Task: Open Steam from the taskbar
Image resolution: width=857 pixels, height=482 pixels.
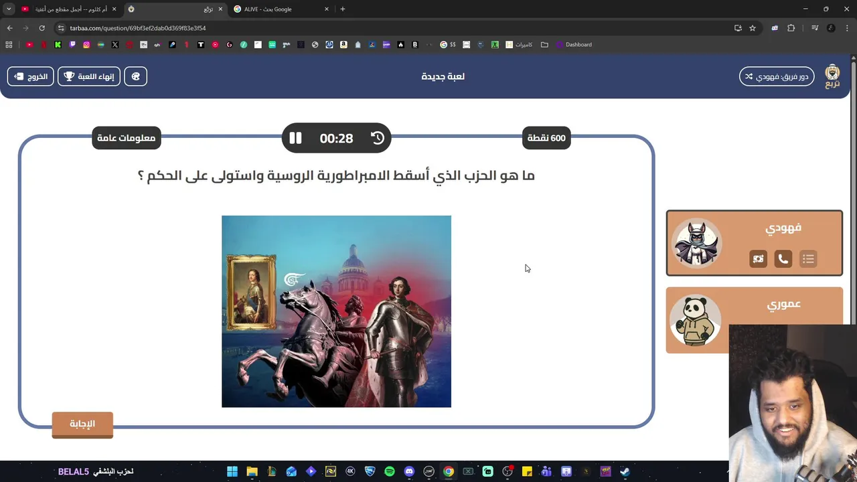Action: pos(625,471)
